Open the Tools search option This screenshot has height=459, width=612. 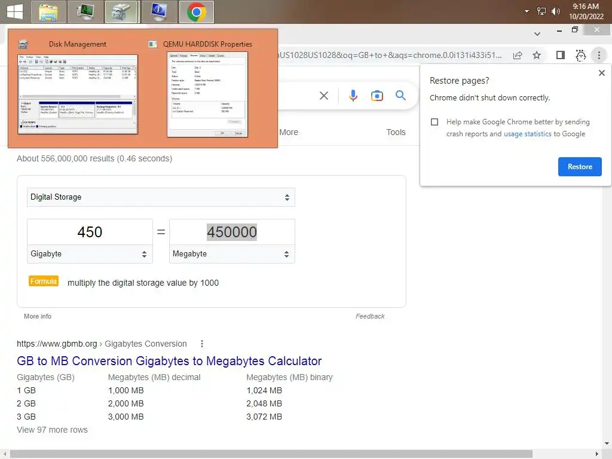396,132
